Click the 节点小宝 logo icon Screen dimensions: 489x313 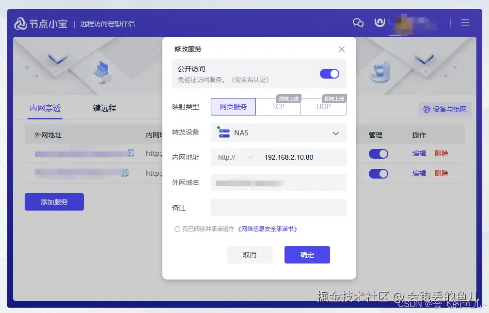21,22
